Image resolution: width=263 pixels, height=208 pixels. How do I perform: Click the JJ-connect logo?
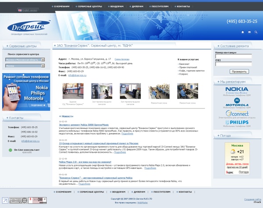[237, 114]
